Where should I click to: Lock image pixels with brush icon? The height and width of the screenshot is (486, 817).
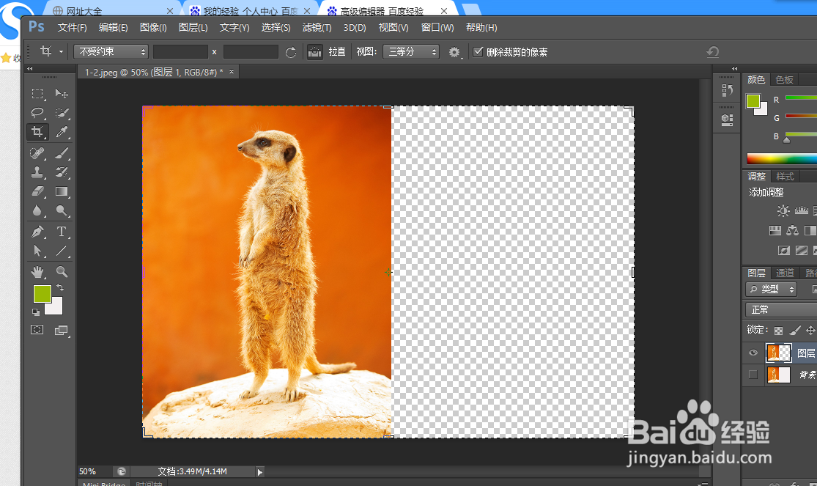coord(794,330)
